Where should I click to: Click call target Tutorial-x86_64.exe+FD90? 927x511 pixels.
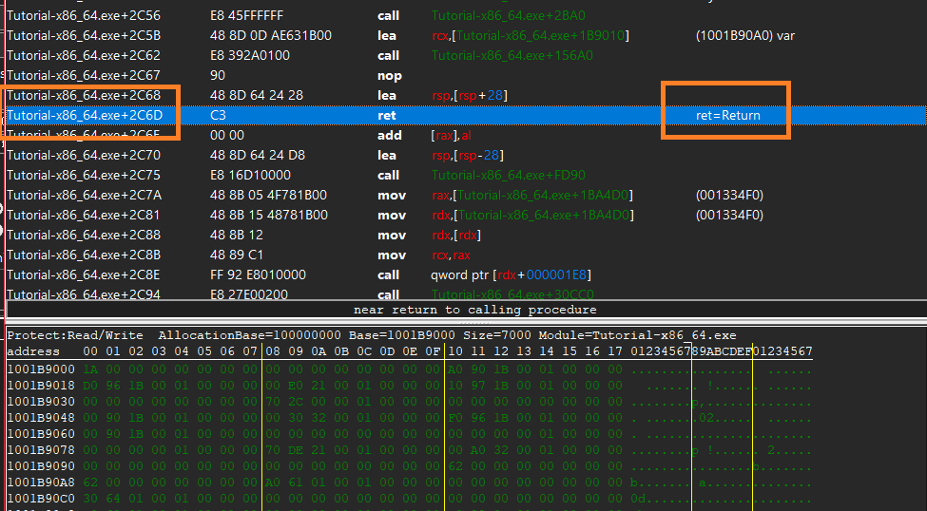click(509, 176)
